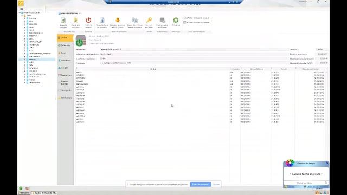This screenshot has width=347, height=195.
Task: Click the open query icon beside Nouvelle requête
Action: click(76, 21)
